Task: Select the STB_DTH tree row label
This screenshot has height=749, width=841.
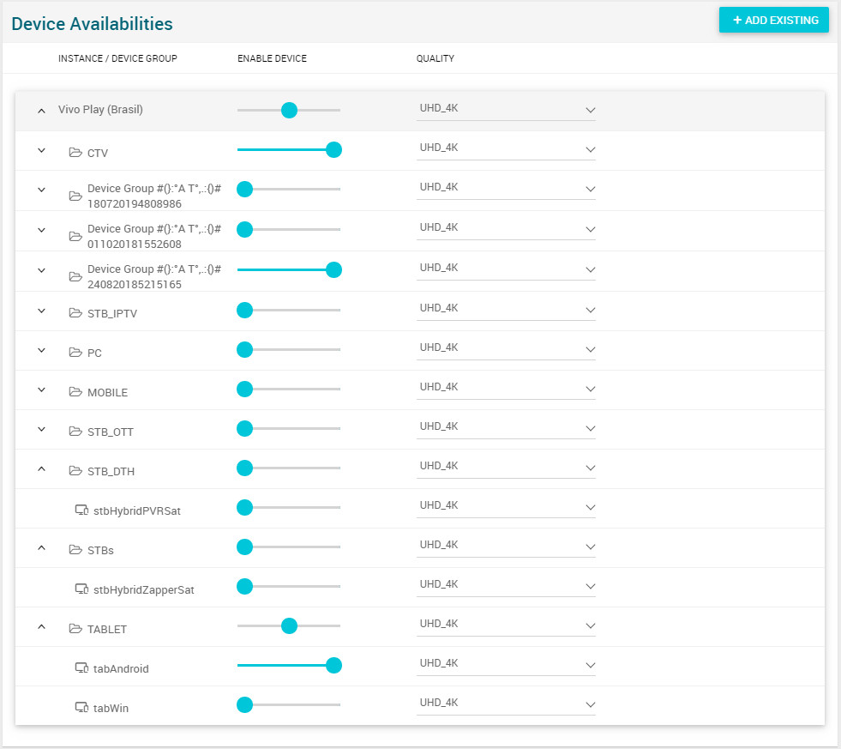Action: point(111,471)
